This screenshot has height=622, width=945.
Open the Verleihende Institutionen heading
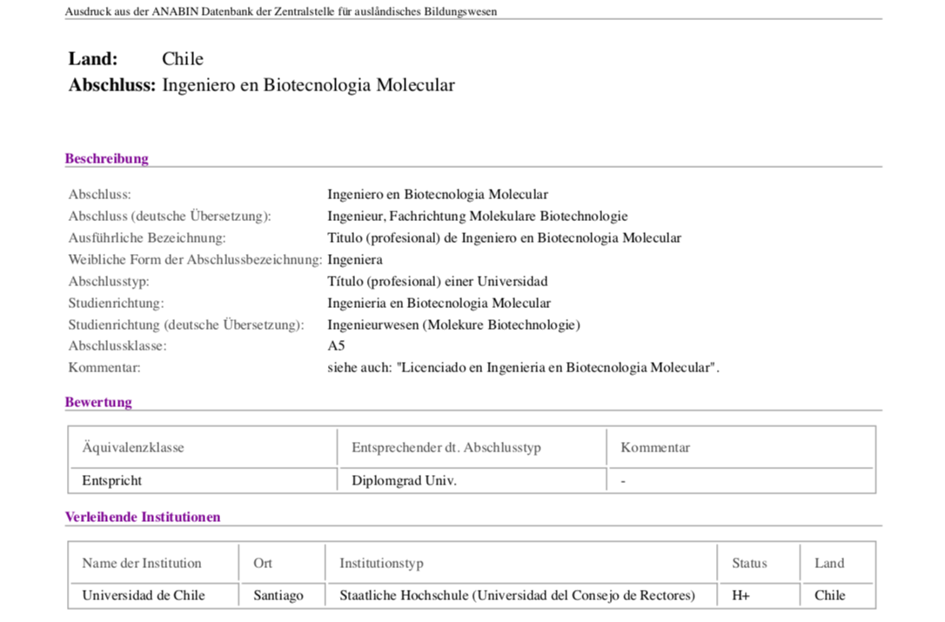(143, 516)
